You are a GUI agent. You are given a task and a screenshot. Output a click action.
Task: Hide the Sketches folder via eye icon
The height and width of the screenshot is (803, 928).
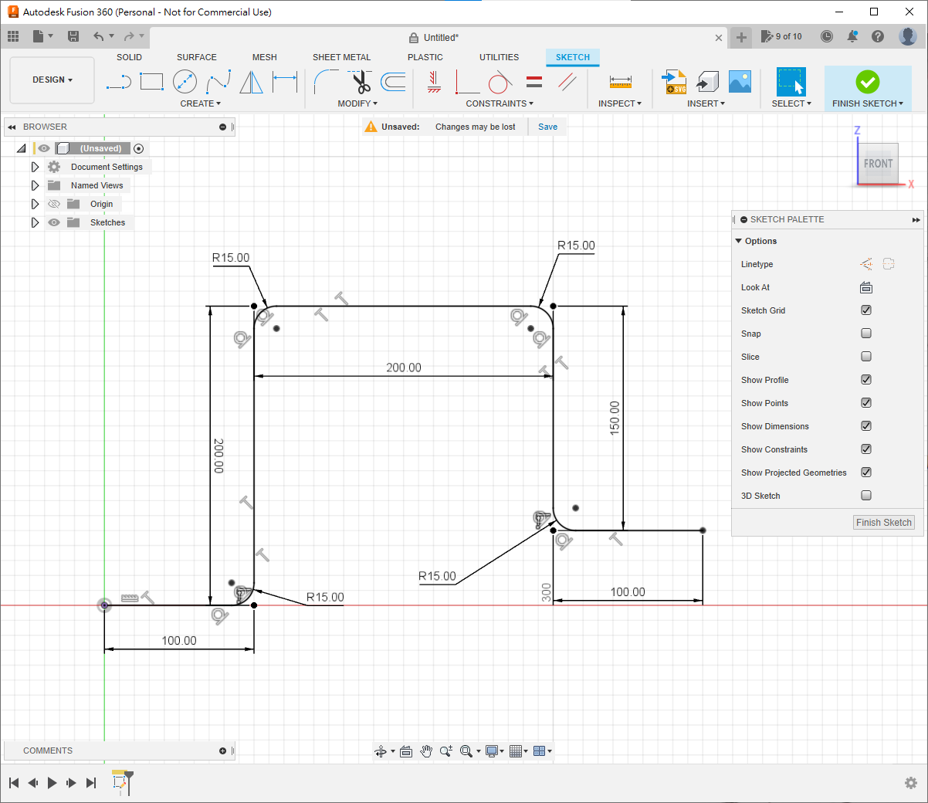pyautogui.click(x=54, y=222)
